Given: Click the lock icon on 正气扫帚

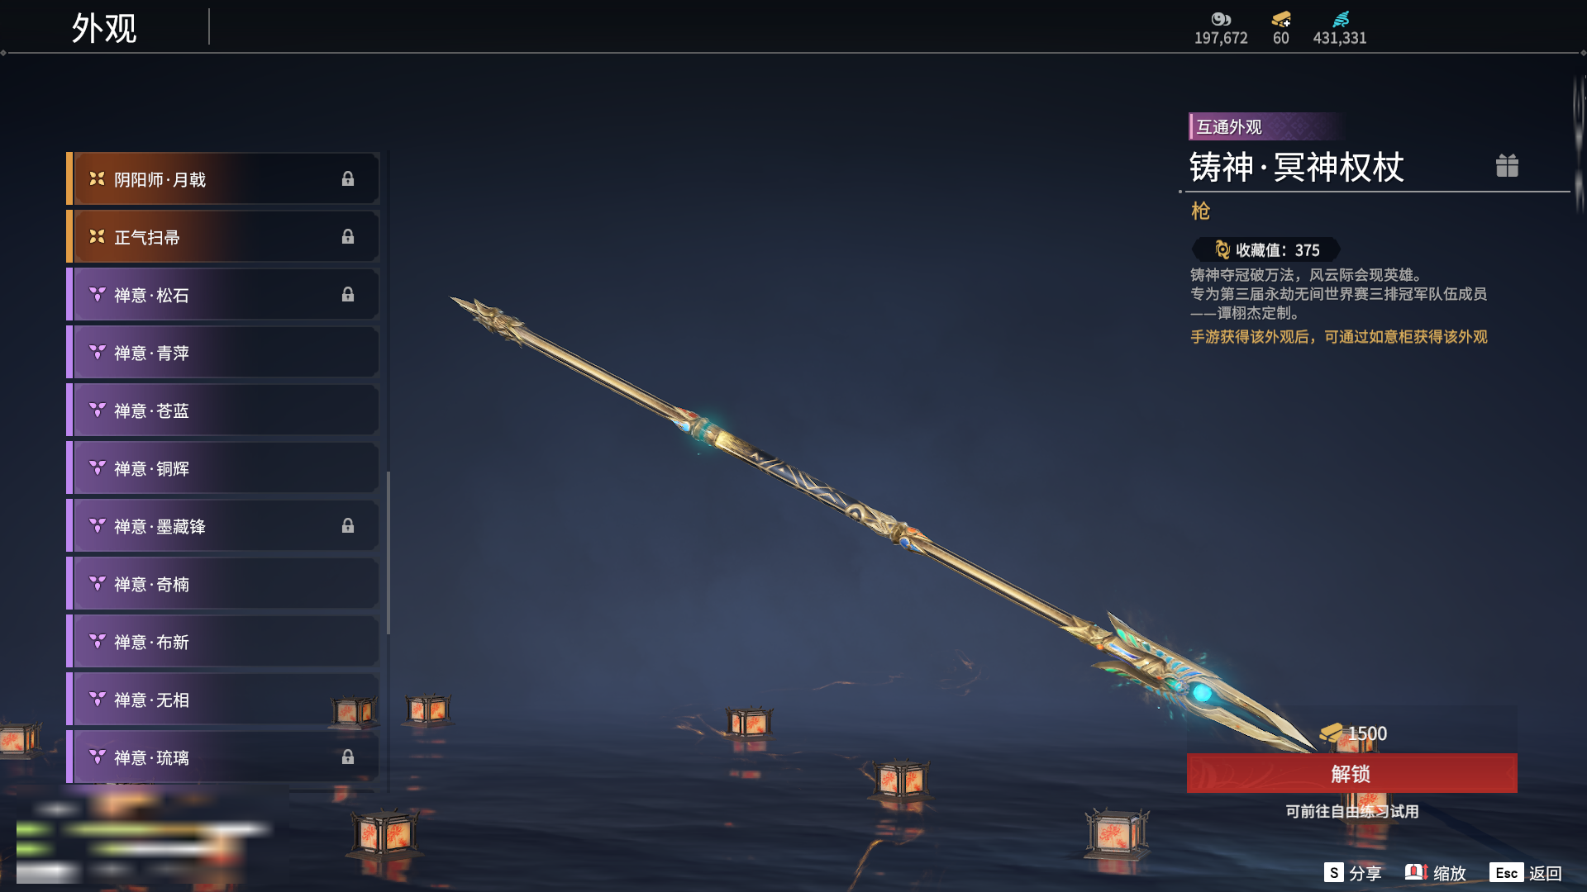Looking at the screenshot, I should 348,237.
